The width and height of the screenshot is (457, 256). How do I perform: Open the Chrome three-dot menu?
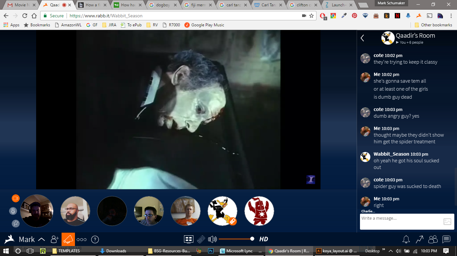coord(450,16)
